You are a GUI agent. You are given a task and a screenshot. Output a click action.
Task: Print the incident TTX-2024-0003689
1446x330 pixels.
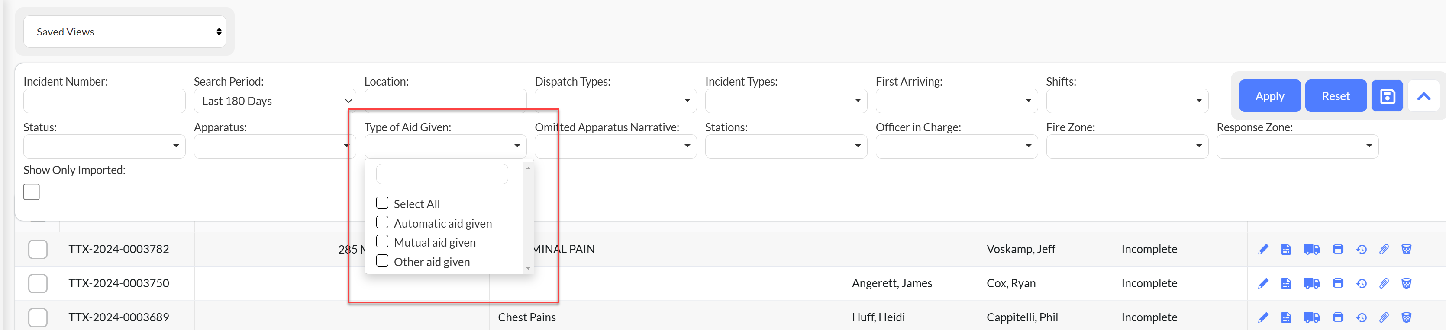click(1338, 317)
